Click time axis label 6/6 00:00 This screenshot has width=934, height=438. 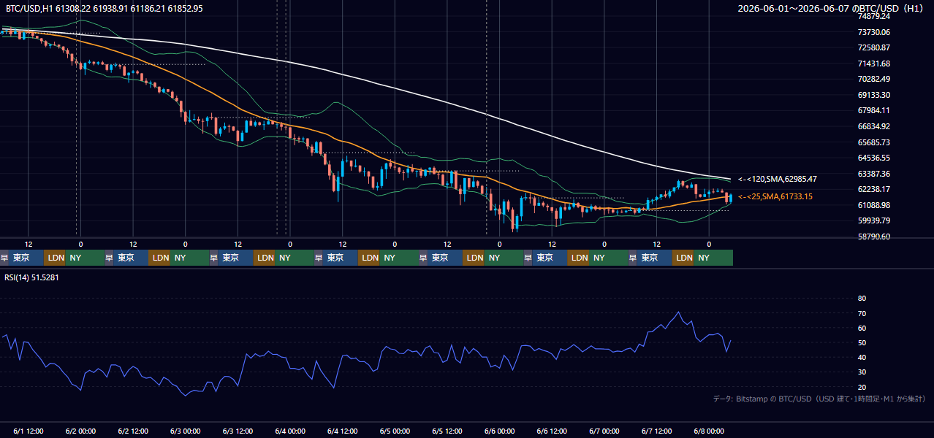[x=500, y=431]
